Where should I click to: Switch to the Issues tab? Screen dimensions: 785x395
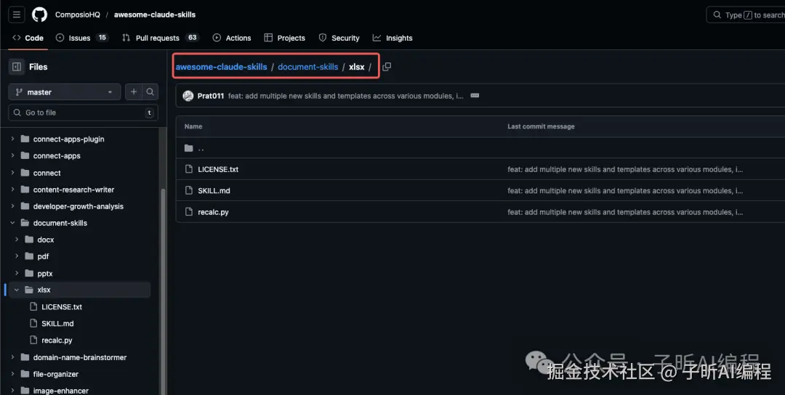[x=81, y=38]
